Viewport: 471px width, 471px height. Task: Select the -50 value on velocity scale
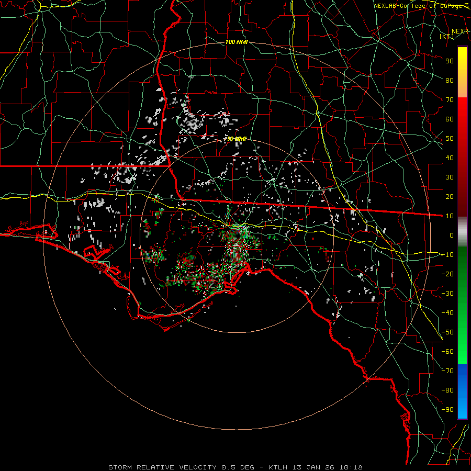447,332
